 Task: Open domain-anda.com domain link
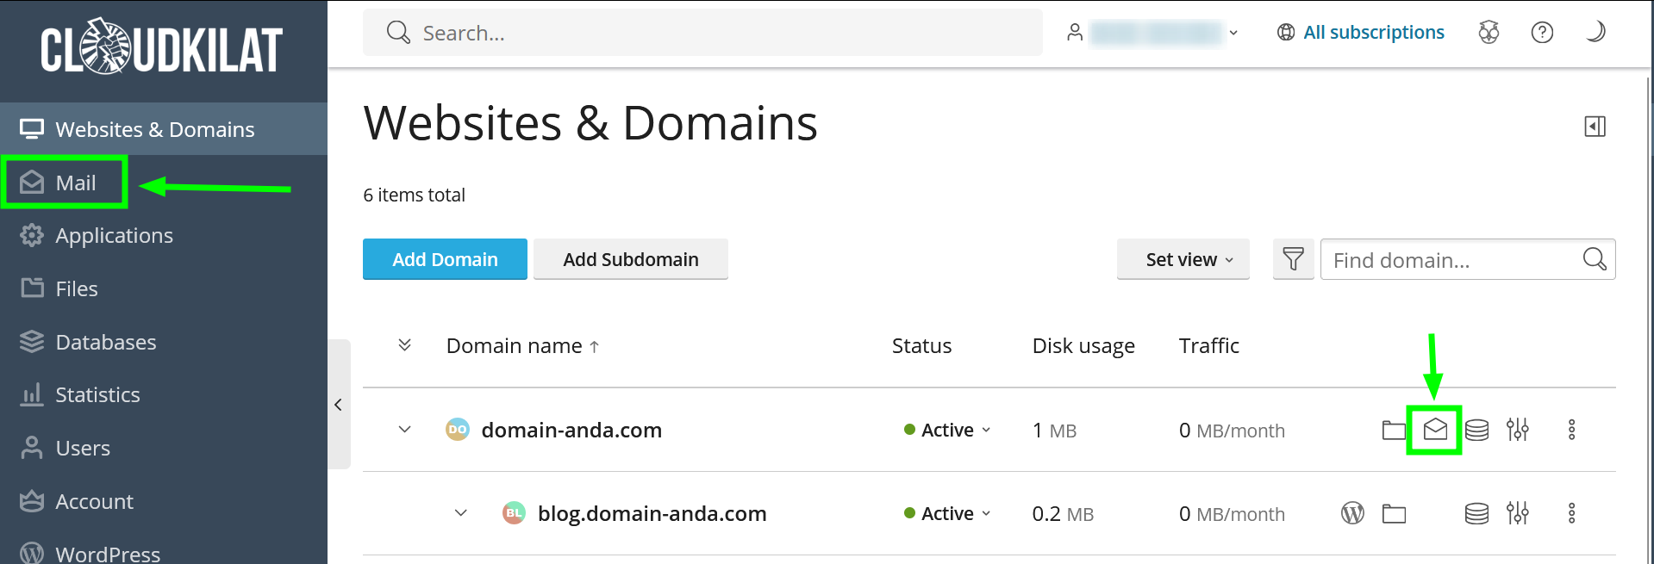pos(571,430)
